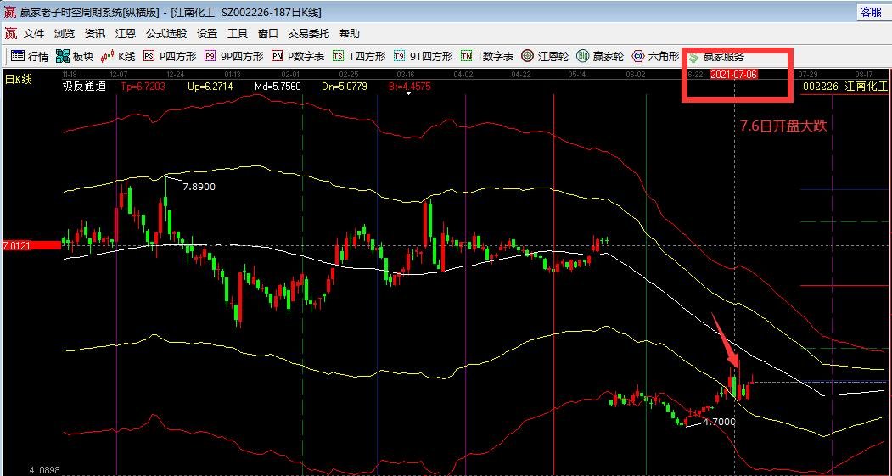Open the 设置 menu

tap(207, 34)
